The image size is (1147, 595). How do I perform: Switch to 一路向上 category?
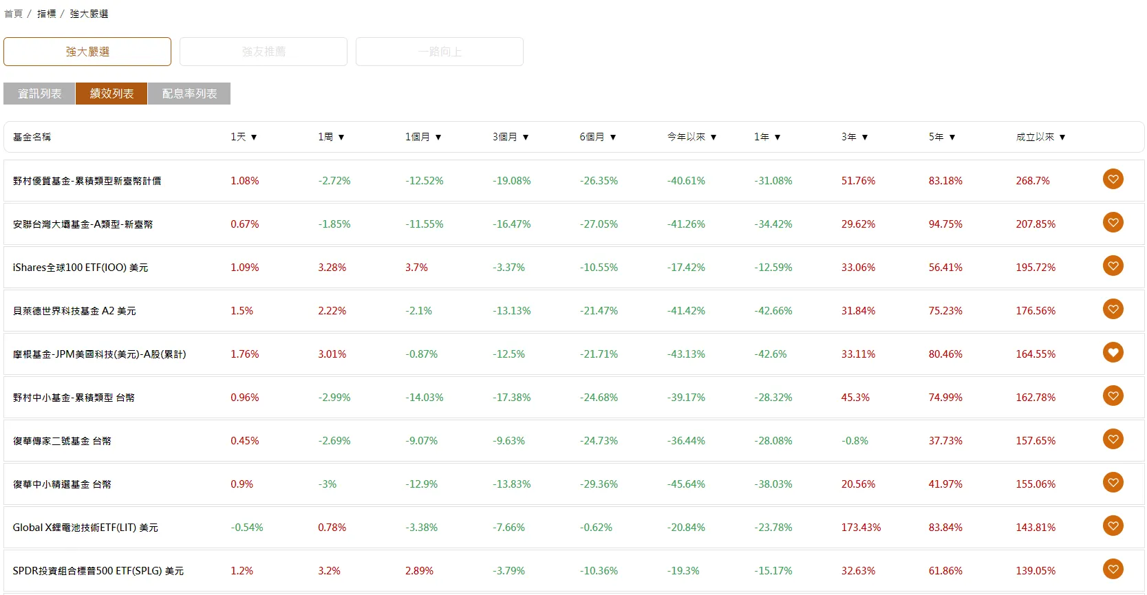[440, 52]
